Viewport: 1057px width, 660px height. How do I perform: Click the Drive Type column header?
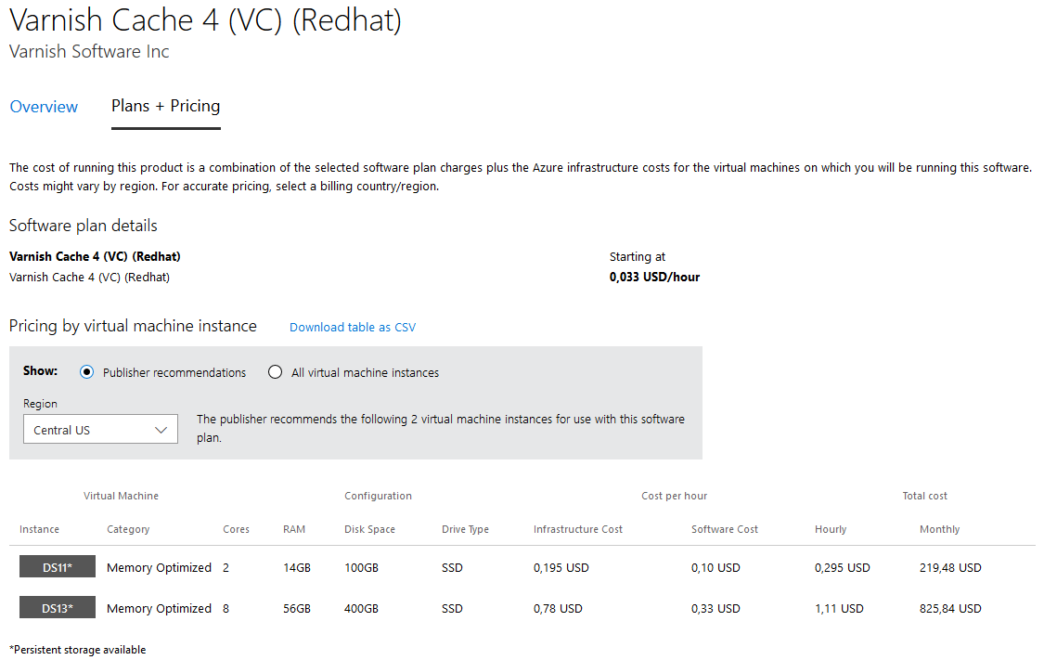[465, 530]
